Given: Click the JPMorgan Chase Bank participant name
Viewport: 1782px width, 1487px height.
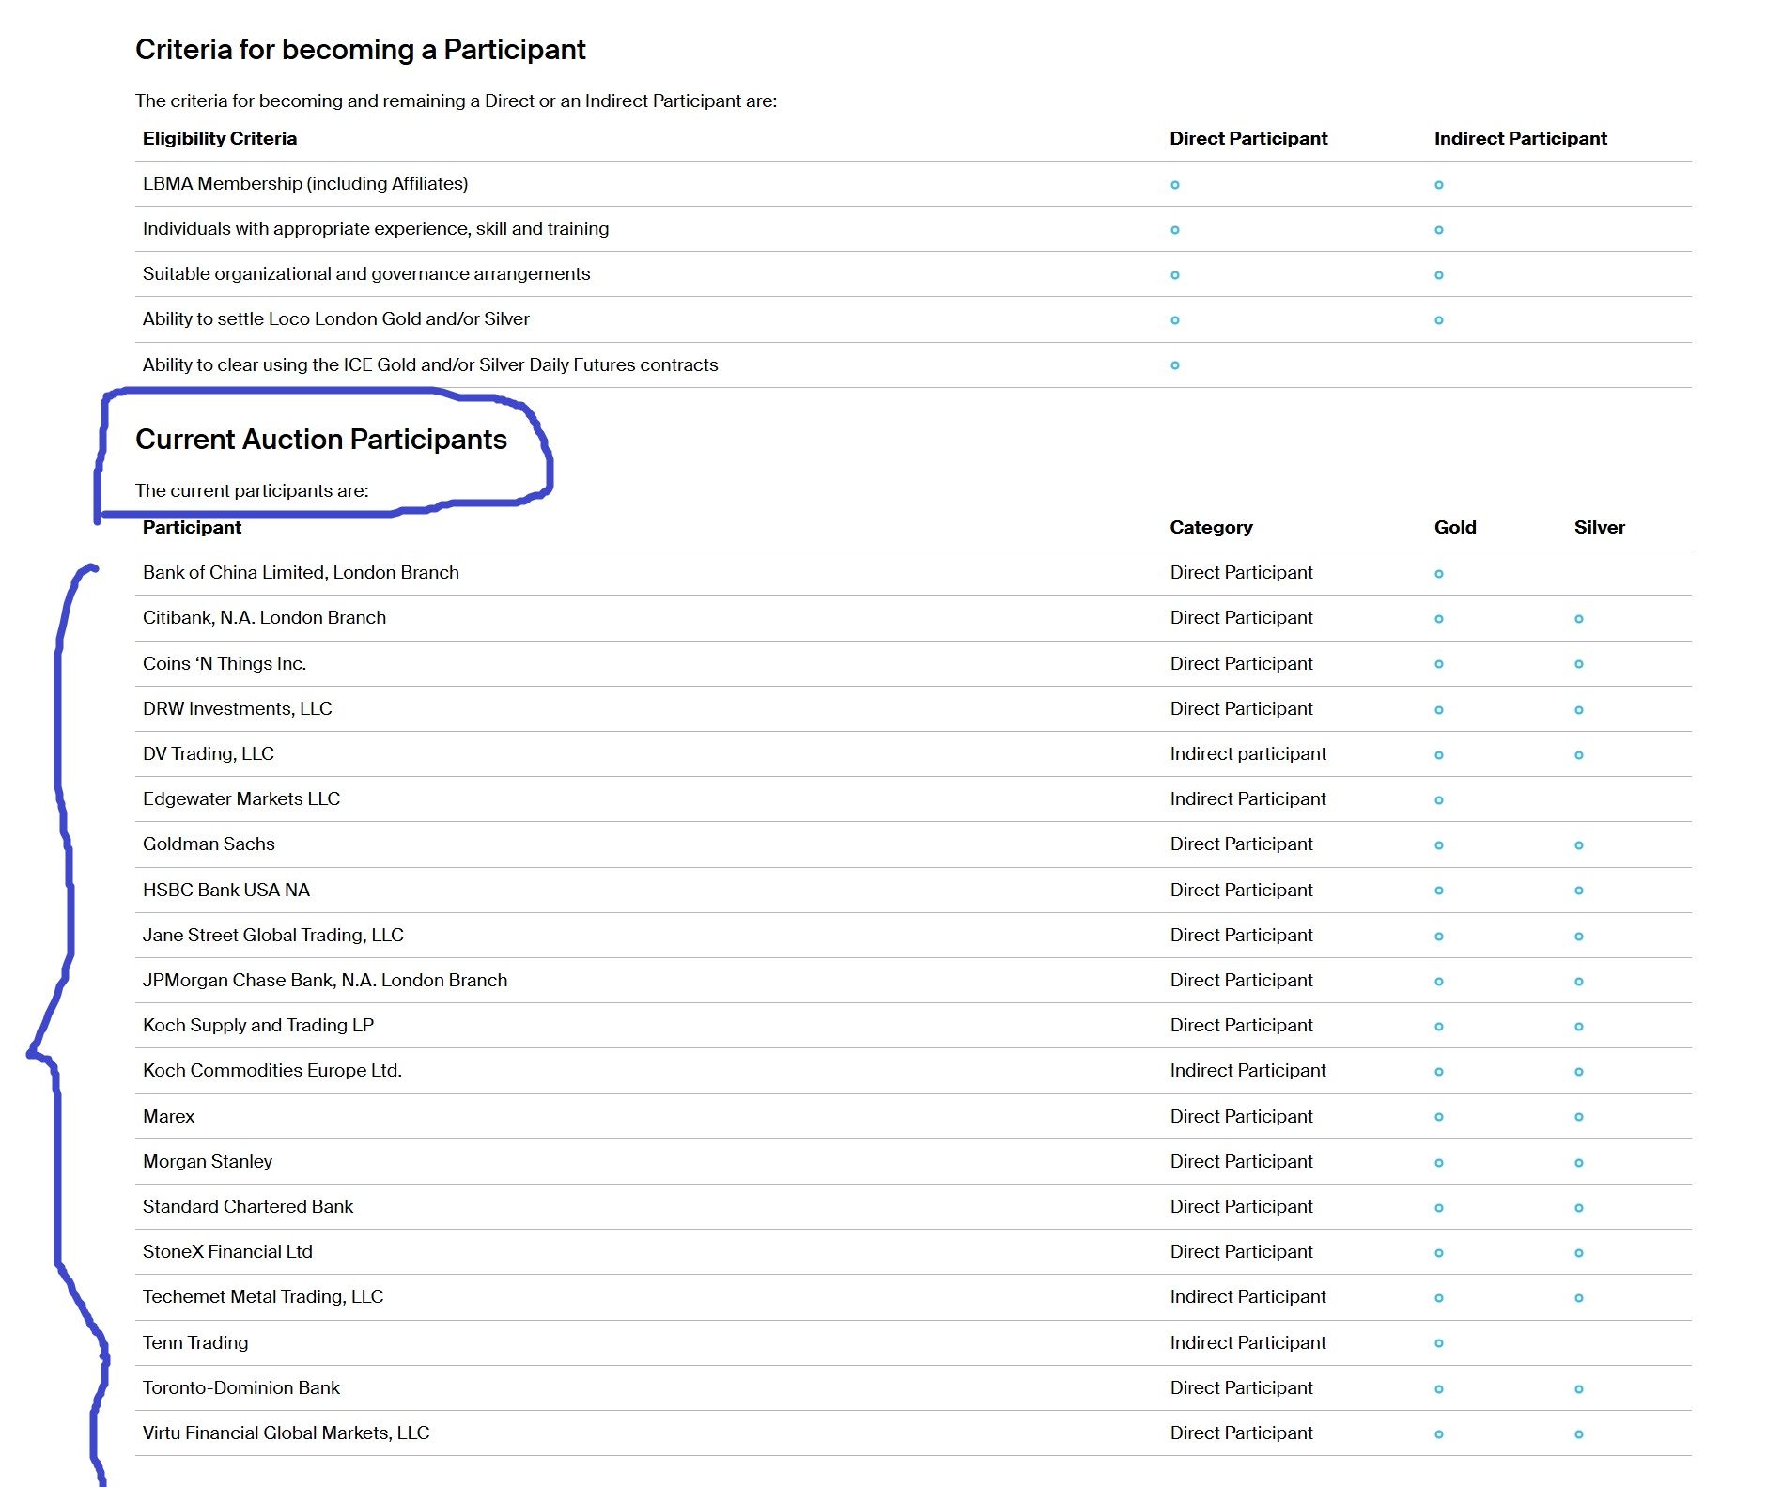Looking at the screenshot, I should [324, 980].
